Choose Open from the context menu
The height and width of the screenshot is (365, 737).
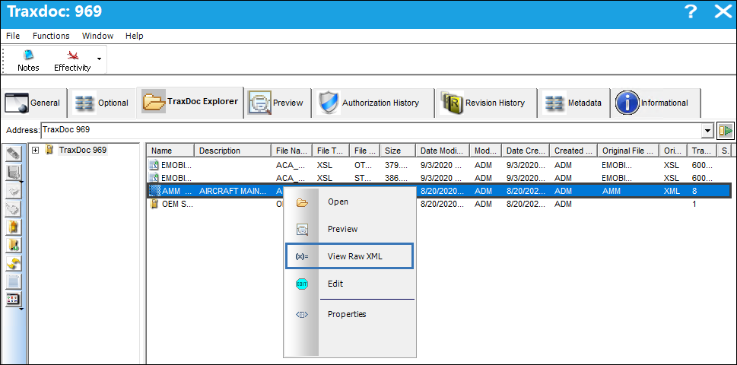coord(350,202)
